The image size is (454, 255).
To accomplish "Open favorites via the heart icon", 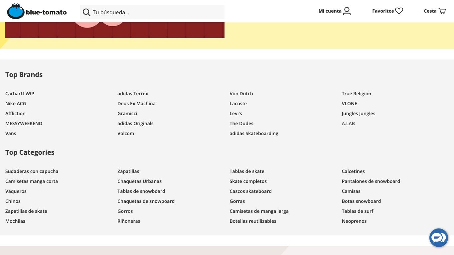I will [399, 11].
